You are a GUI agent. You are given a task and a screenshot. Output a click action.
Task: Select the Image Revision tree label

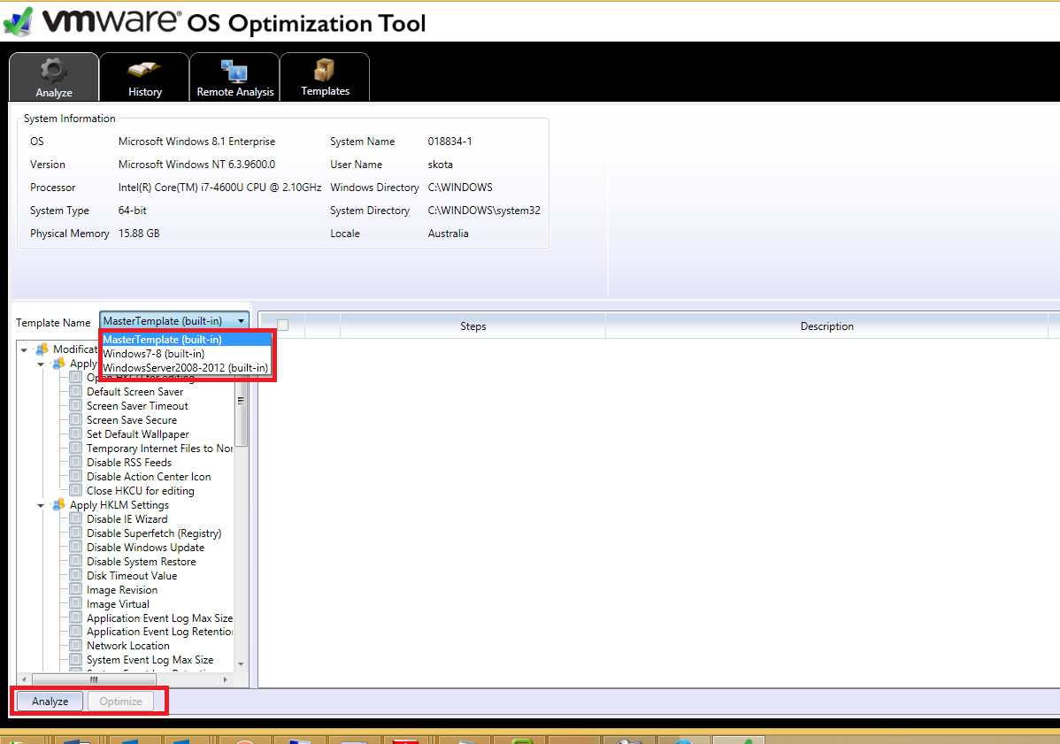coord(122,590)
